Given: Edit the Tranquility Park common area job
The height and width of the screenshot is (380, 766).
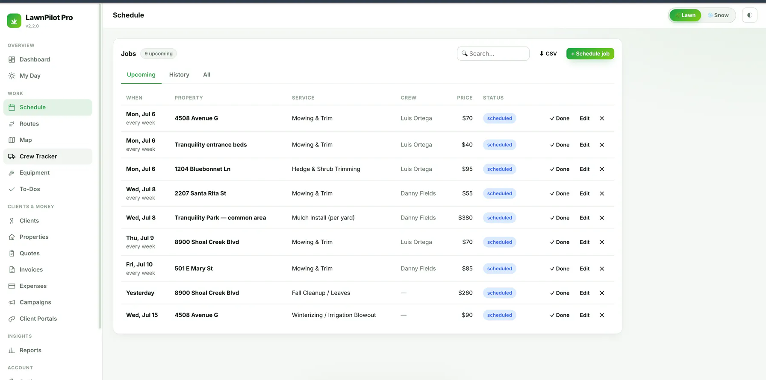Looking at the screenshot, I should pos(584,218).
